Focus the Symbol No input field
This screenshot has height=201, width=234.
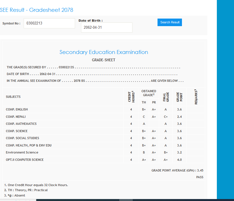pos(49,23)
